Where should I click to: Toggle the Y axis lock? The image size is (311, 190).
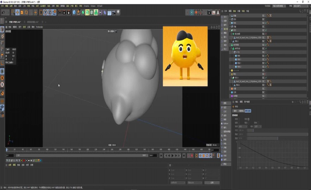tap(45, 12)
